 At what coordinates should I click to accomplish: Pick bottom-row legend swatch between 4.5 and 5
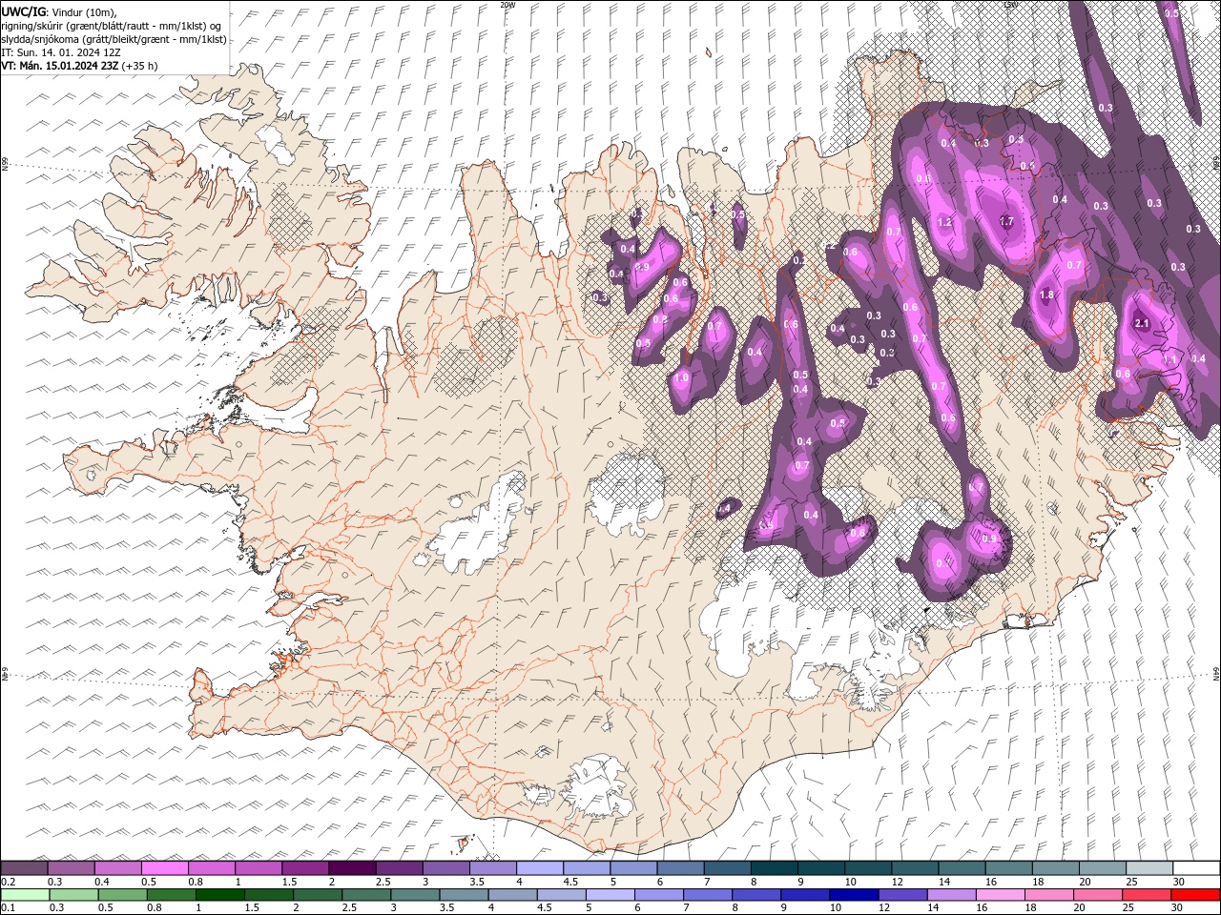point(562,895)
